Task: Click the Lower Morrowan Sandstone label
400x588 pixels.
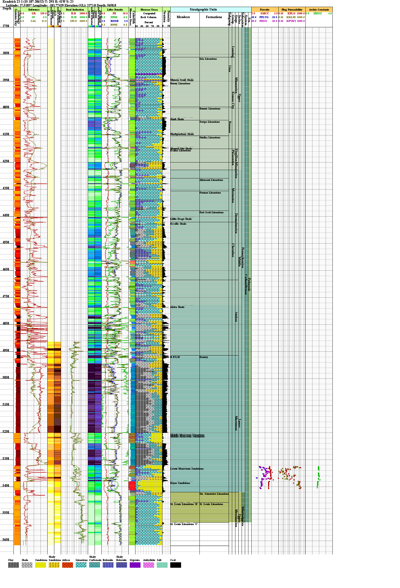Action: pos(187,469)
